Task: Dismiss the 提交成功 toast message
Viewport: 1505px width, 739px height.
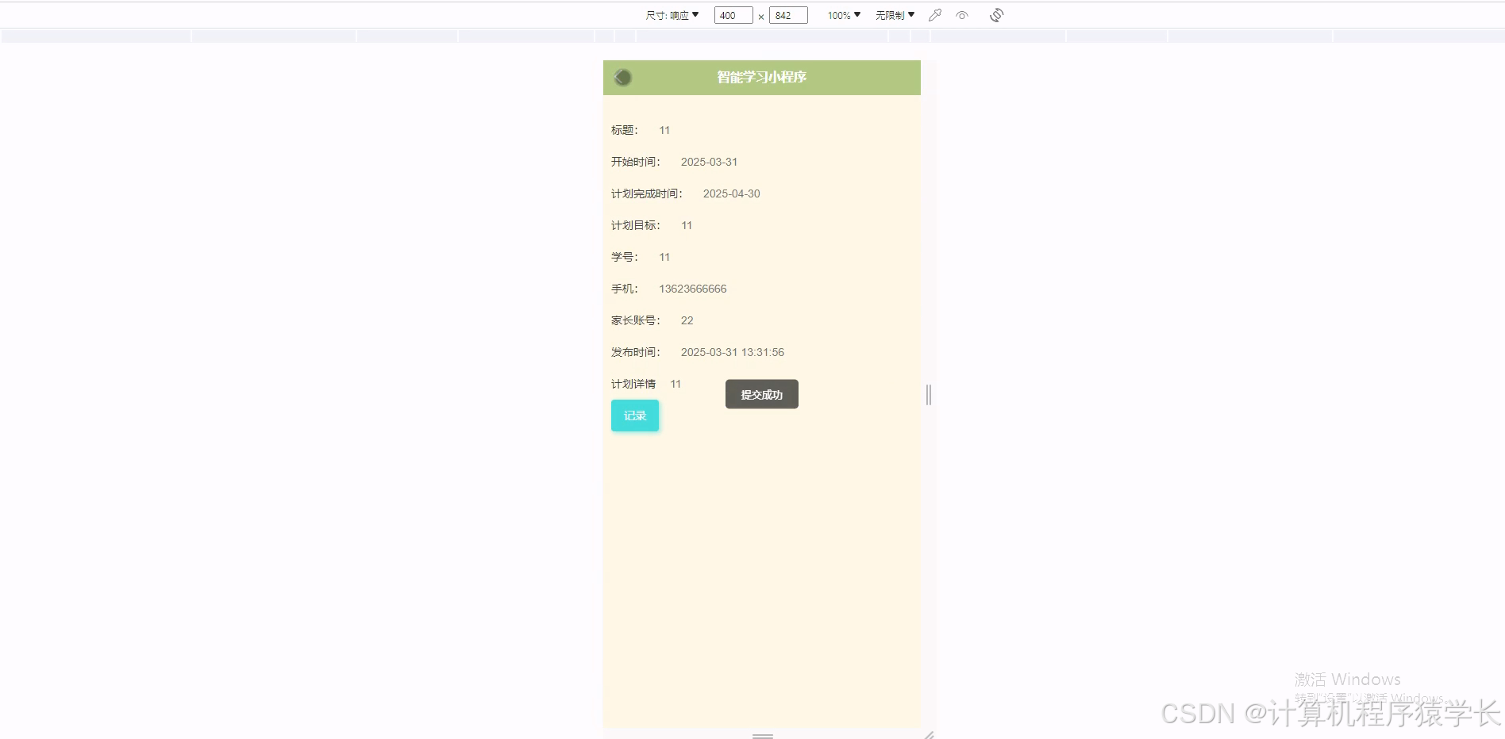Action: (761, 393)
